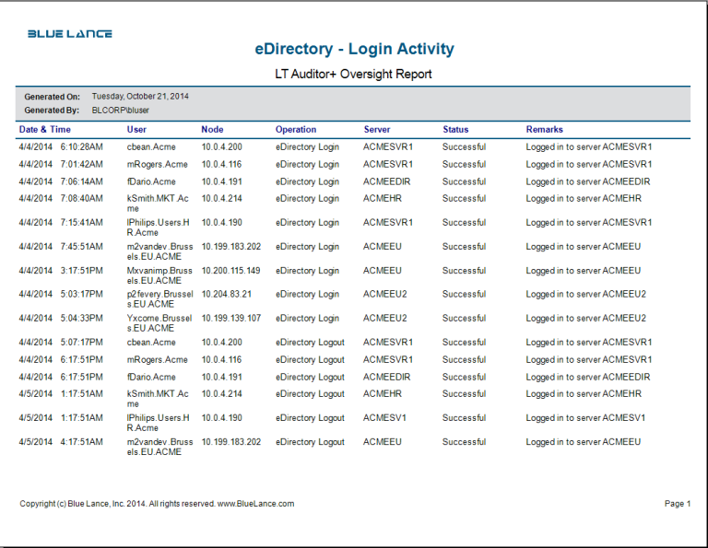Select the Server column header

tap(377, 130)
